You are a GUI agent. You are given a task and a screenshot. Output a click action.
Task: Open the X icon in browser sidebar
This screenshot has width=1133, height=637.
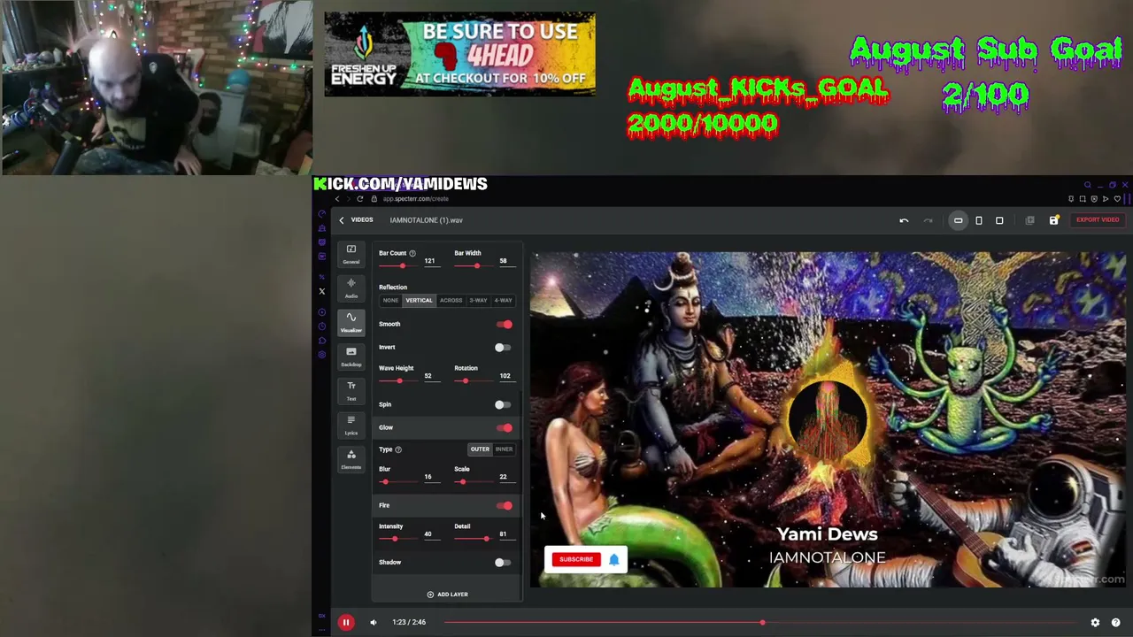tap(321, 291)
